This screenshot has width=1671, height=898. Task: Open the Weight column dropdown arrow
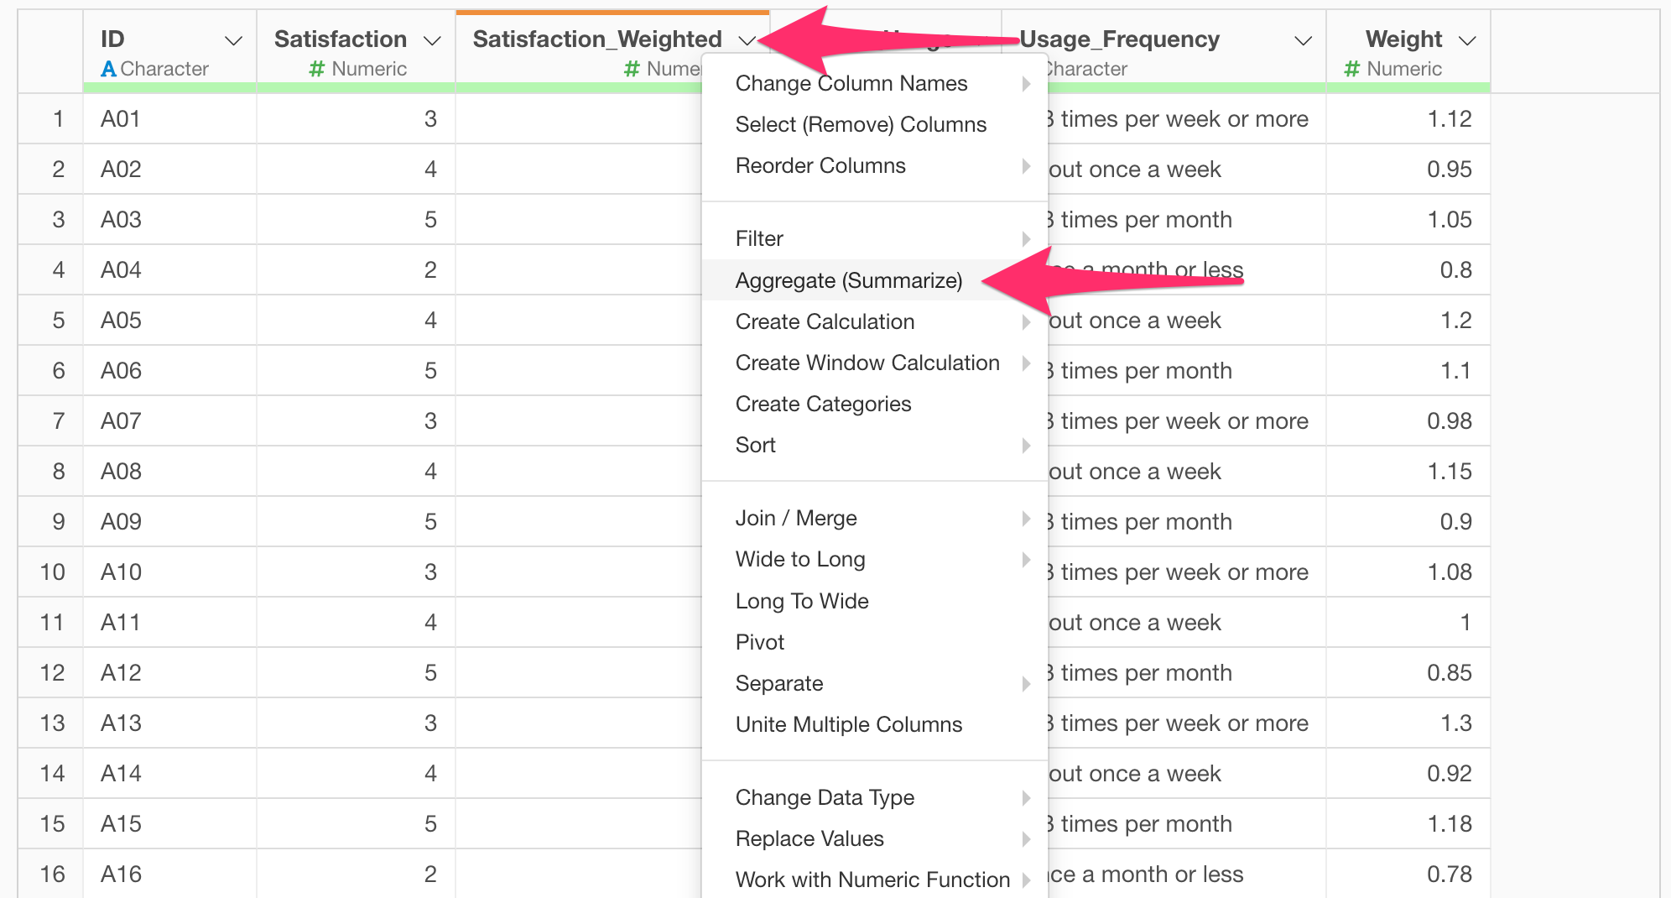pos(1467,41)
